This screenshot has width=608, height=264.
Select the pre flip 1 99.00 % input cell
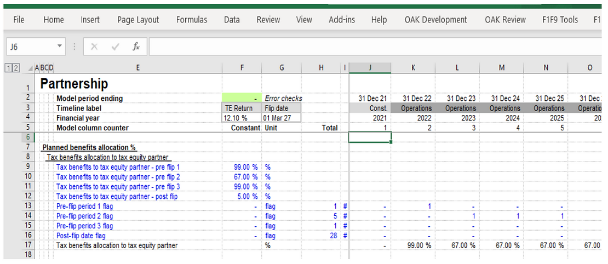(x=242, y=167)
